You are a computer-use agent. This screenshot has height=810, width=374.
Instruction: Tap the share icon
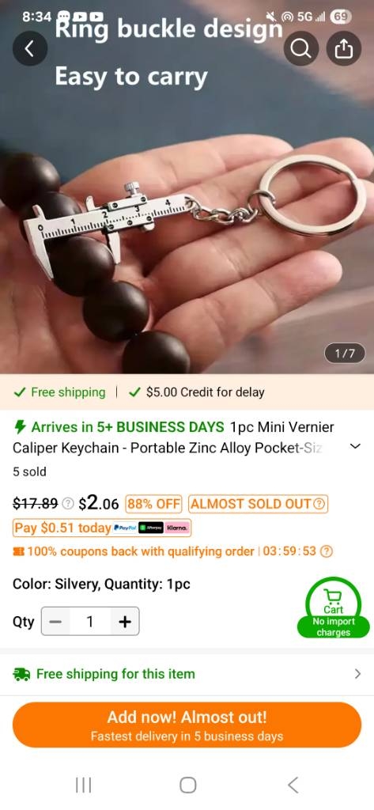click(x=344, y=48)
